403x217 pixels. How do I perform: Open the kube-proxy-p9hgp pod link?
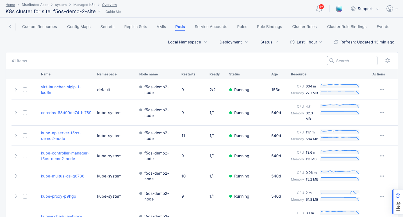(x=58, y=196)
